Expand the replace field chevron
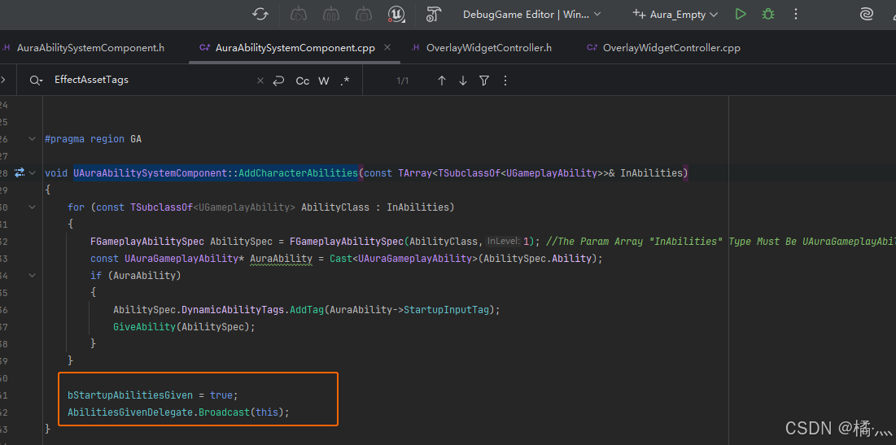Screen dimensions: 896x445 3,81
